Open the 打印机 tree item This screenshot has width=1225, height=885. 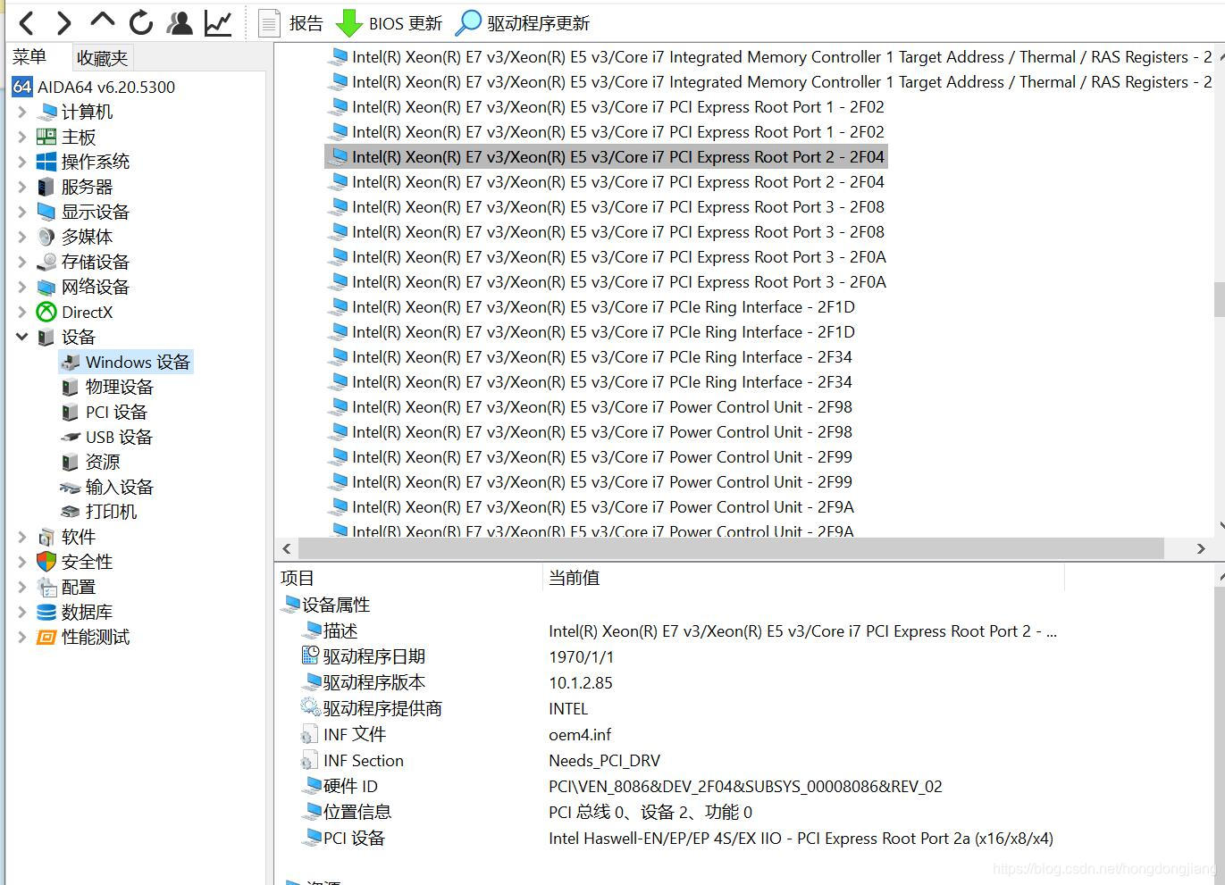[98, 512]
